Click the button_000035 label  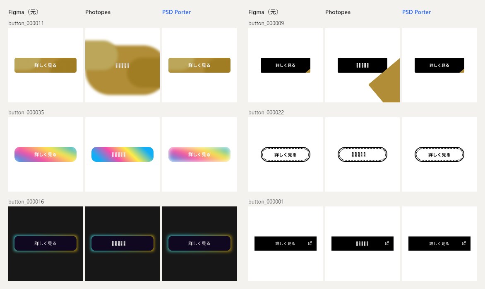tap(26, 112)
